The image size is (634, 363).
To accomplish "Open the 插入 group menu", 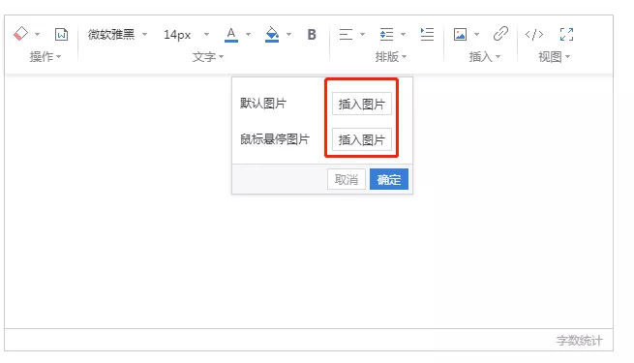I will pyautogui.click(x=485, y=56).
